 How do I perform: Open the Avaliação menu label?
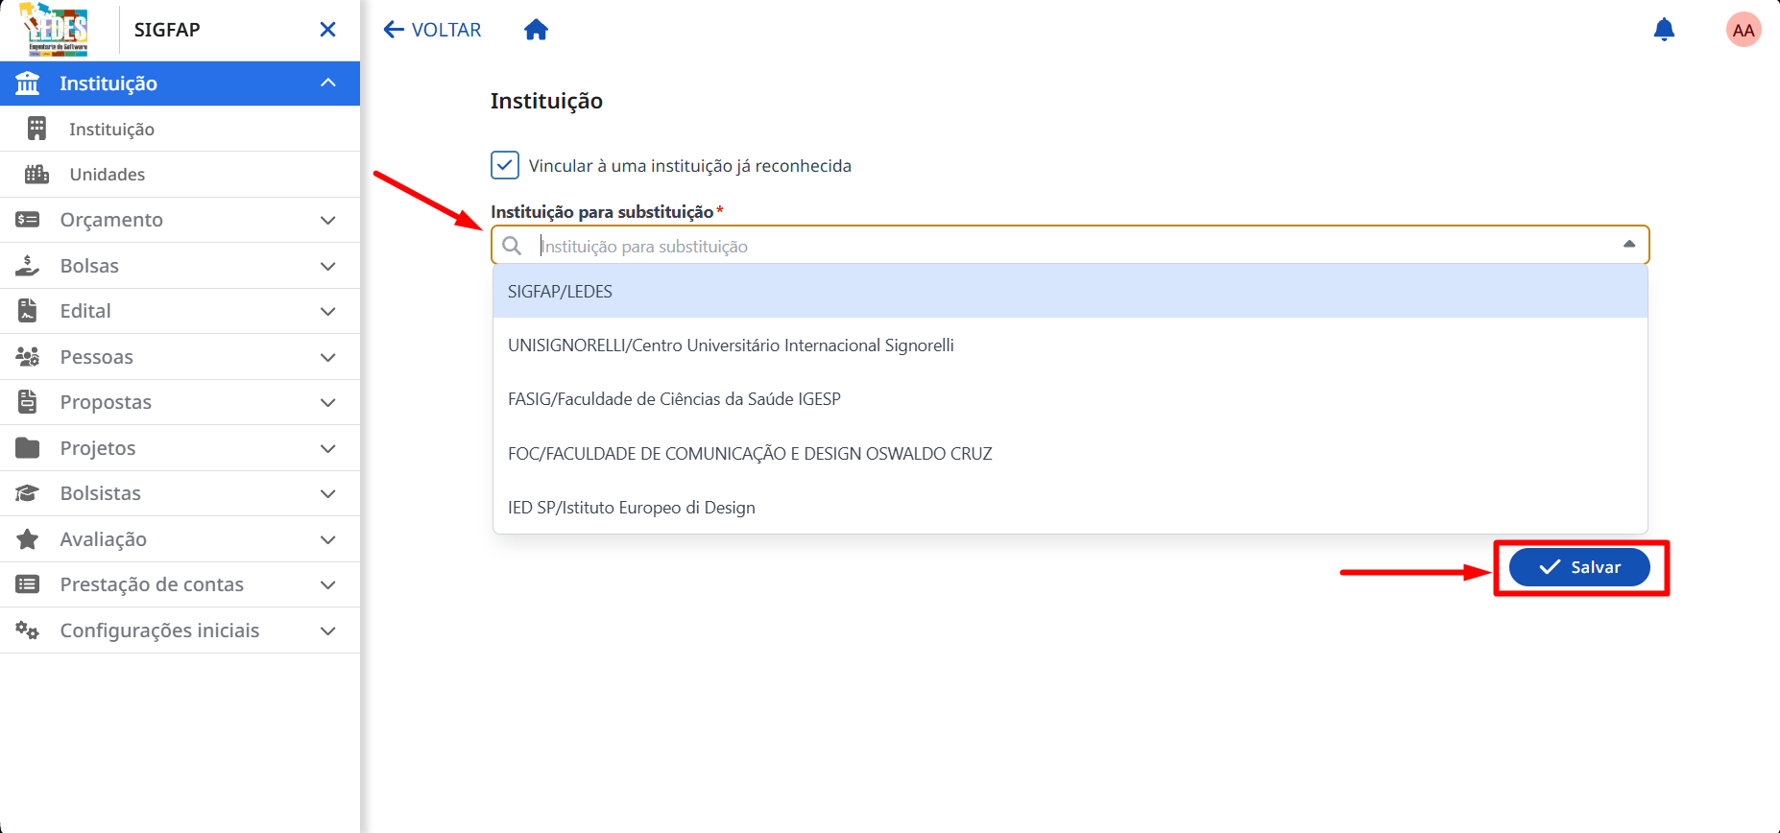[103, 539]
